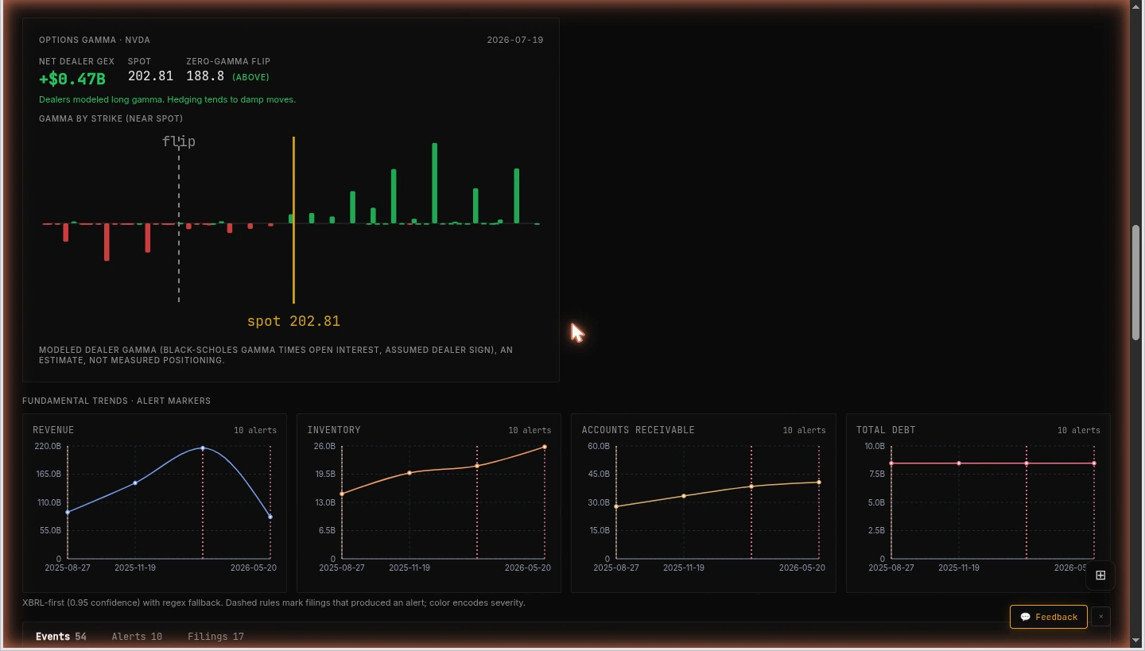Screen dimensions: 1145x651
Task: Select the zero-gamma flip value 188.8
Action: pos(205,76)
